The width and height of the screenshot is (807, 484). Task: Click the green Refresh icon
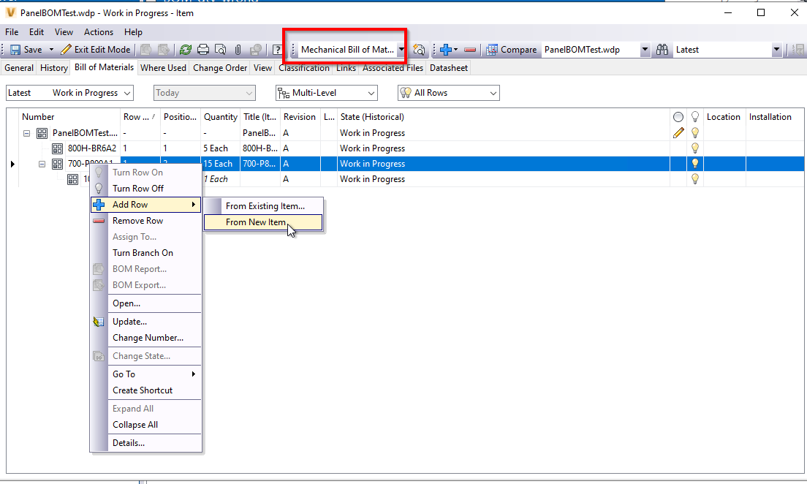(186, 49)
